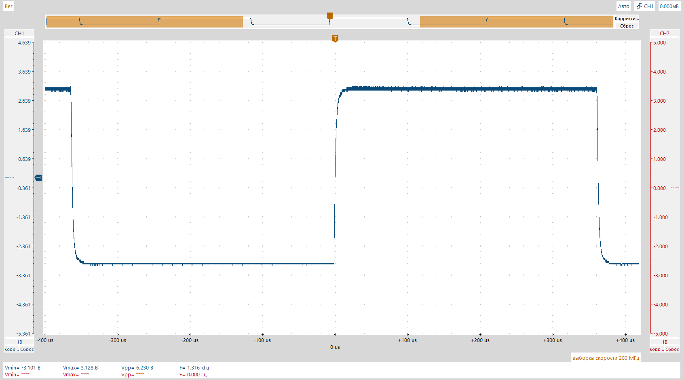Click the red F= 0.000 Гц readout
684x380 pixels.
(193, 374)
